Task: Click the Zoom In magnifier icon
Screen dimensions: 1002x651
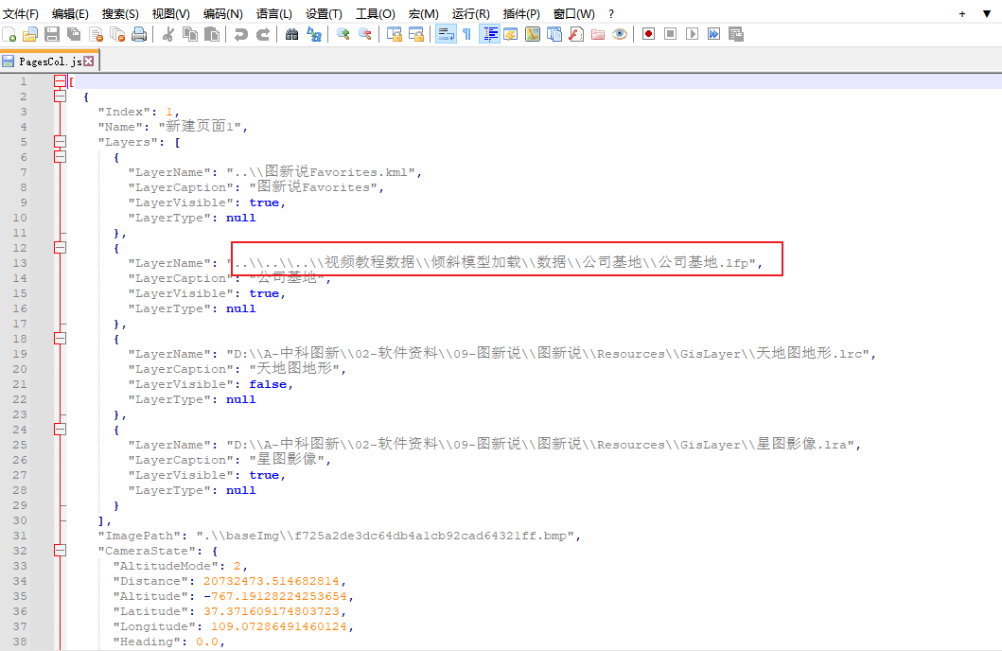Action: 343,34
